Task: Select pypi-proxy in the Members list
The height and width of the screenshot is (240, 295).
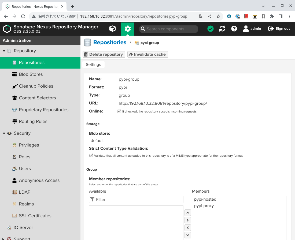Action: pos(204,206)
